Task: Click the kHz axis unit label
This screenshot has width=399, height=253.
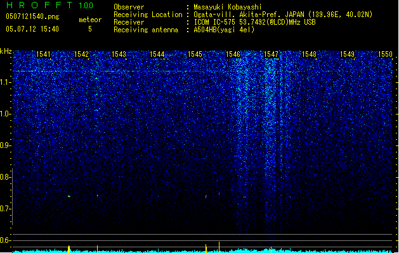Action: tap(6, 51)
